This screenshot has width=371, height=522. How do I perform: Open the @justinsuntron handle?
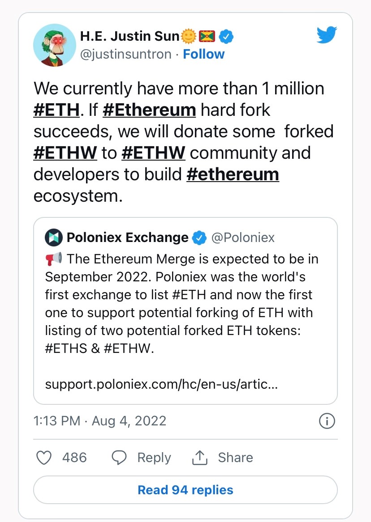[x=125, y=54]
